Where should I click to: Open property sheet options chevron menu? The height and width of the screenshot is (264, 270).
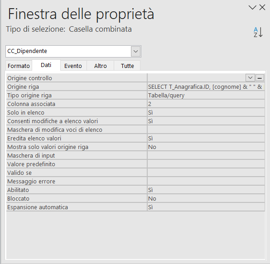(252, 7)
